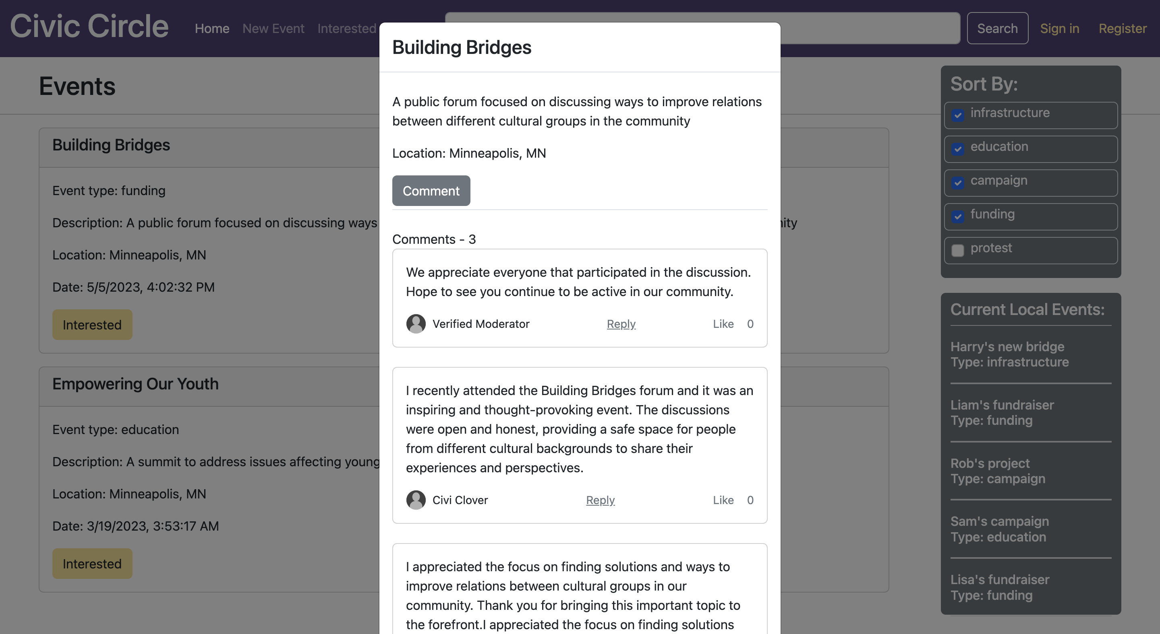Like Civi Clover's comment
Screen dimensions: 1160x634
point(723,500)
